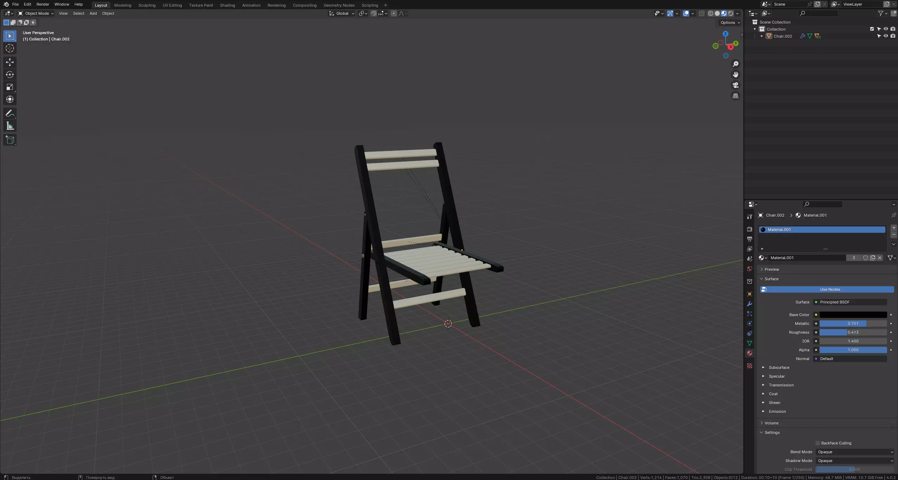This screenshot has width=898, height=480.
Task: Adjust the Metallic slider at 0.701
Action: click(853, 324)
